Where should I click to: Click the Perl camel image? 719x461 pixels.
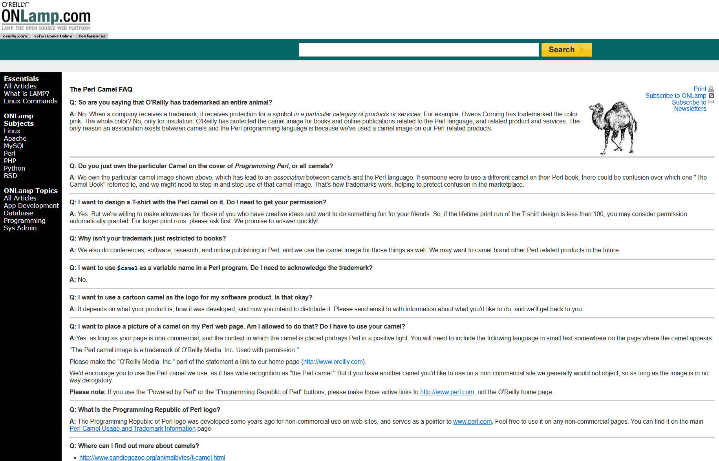(613, 128)
